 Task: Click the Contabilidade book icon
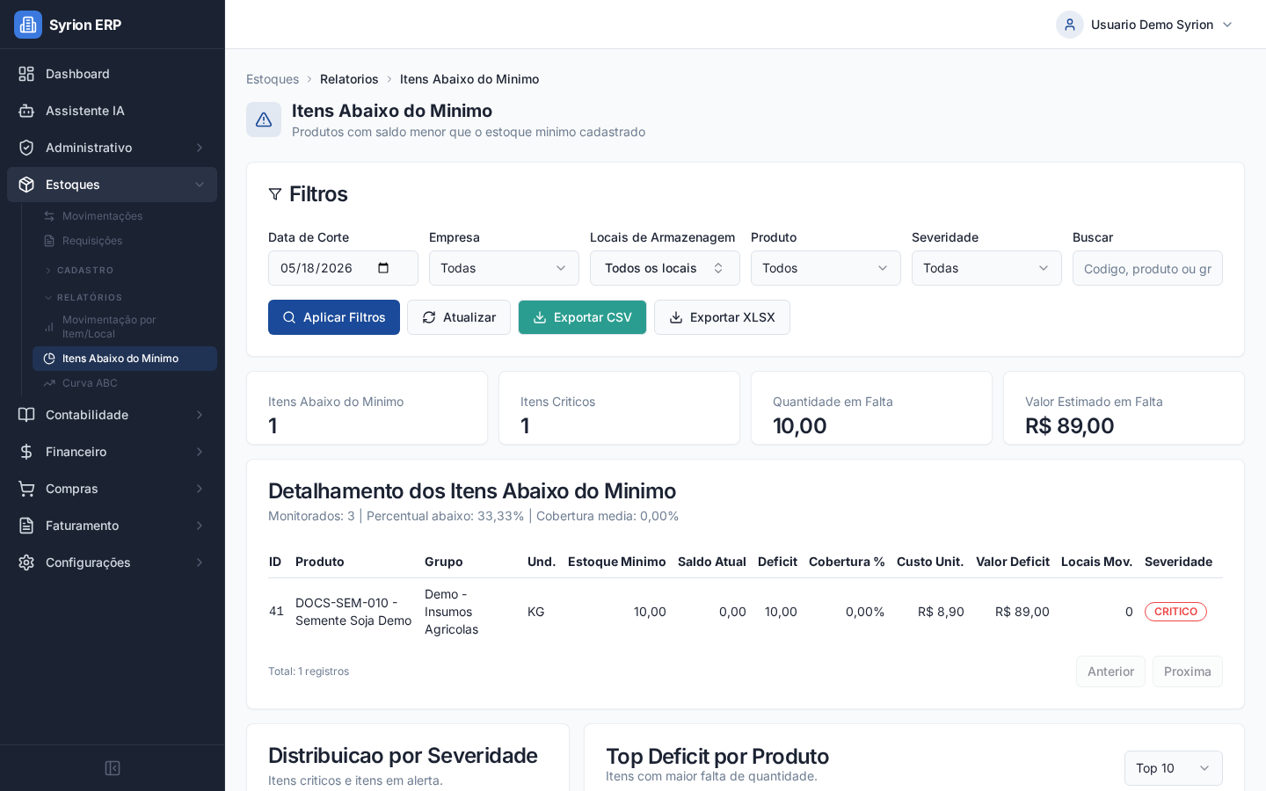pyautogui.click(x=26, y=415)
